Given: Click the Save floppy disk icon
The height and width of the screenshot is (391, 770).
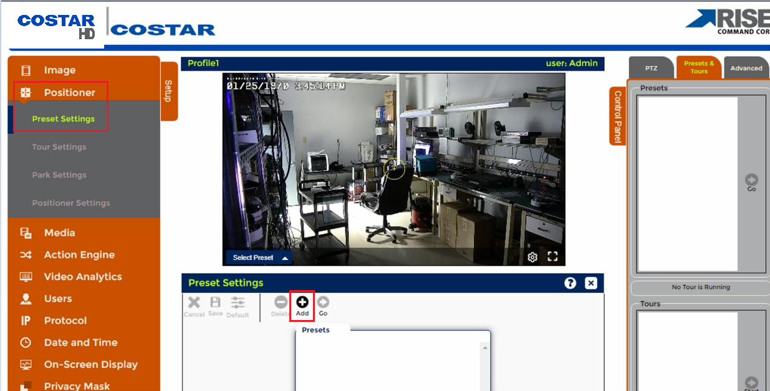Looking at the screenshot, I should 215,302.
